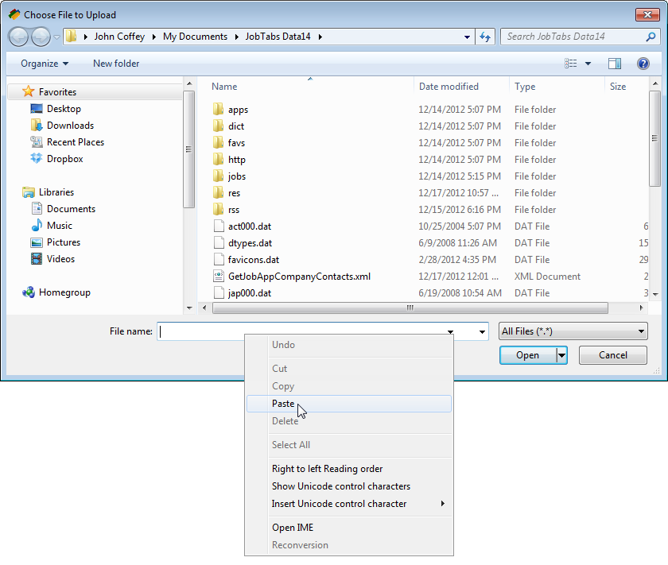Click the Music library icon
Viewport: 668px width, 565px height.
tap(37, 225)
